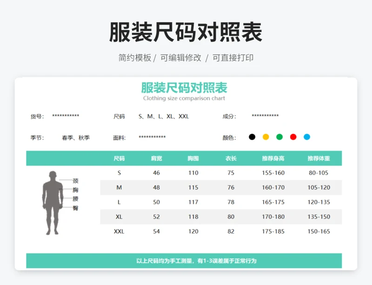Viewport: 372px width, 285px height.
Task: Select the blue color dot
Action: (307, 137)
